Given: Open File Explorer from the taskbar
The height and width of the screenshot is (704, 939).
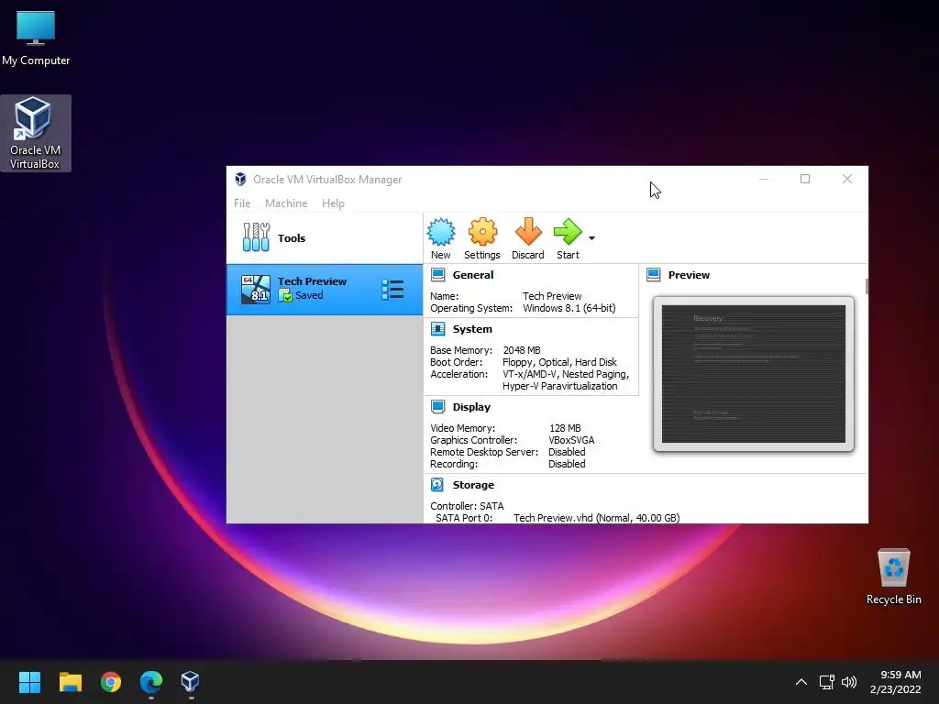Looking at the screenshot, I should pos(70,681).
